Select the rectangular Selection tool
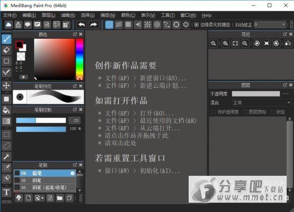The image size is (294, 212). [6, 135]
